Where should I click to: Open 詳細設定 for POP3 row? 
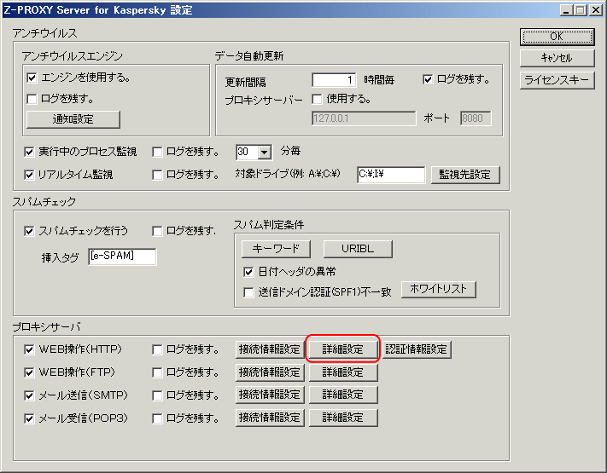(x=343, y=418)
